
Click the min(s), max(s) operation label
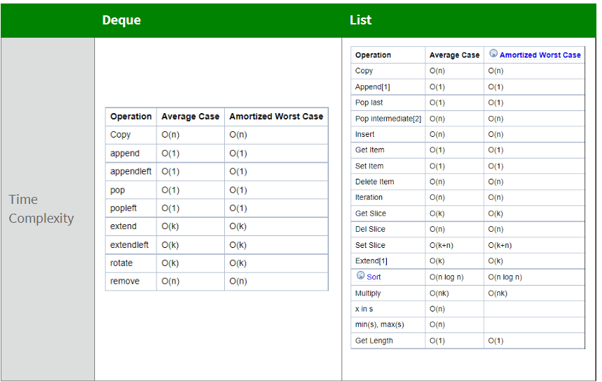[379, 325]
